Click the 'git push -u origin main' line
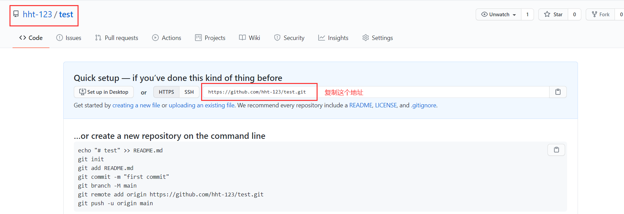The height and width of the screenshot is (214, 624). (x=115, y=203)
